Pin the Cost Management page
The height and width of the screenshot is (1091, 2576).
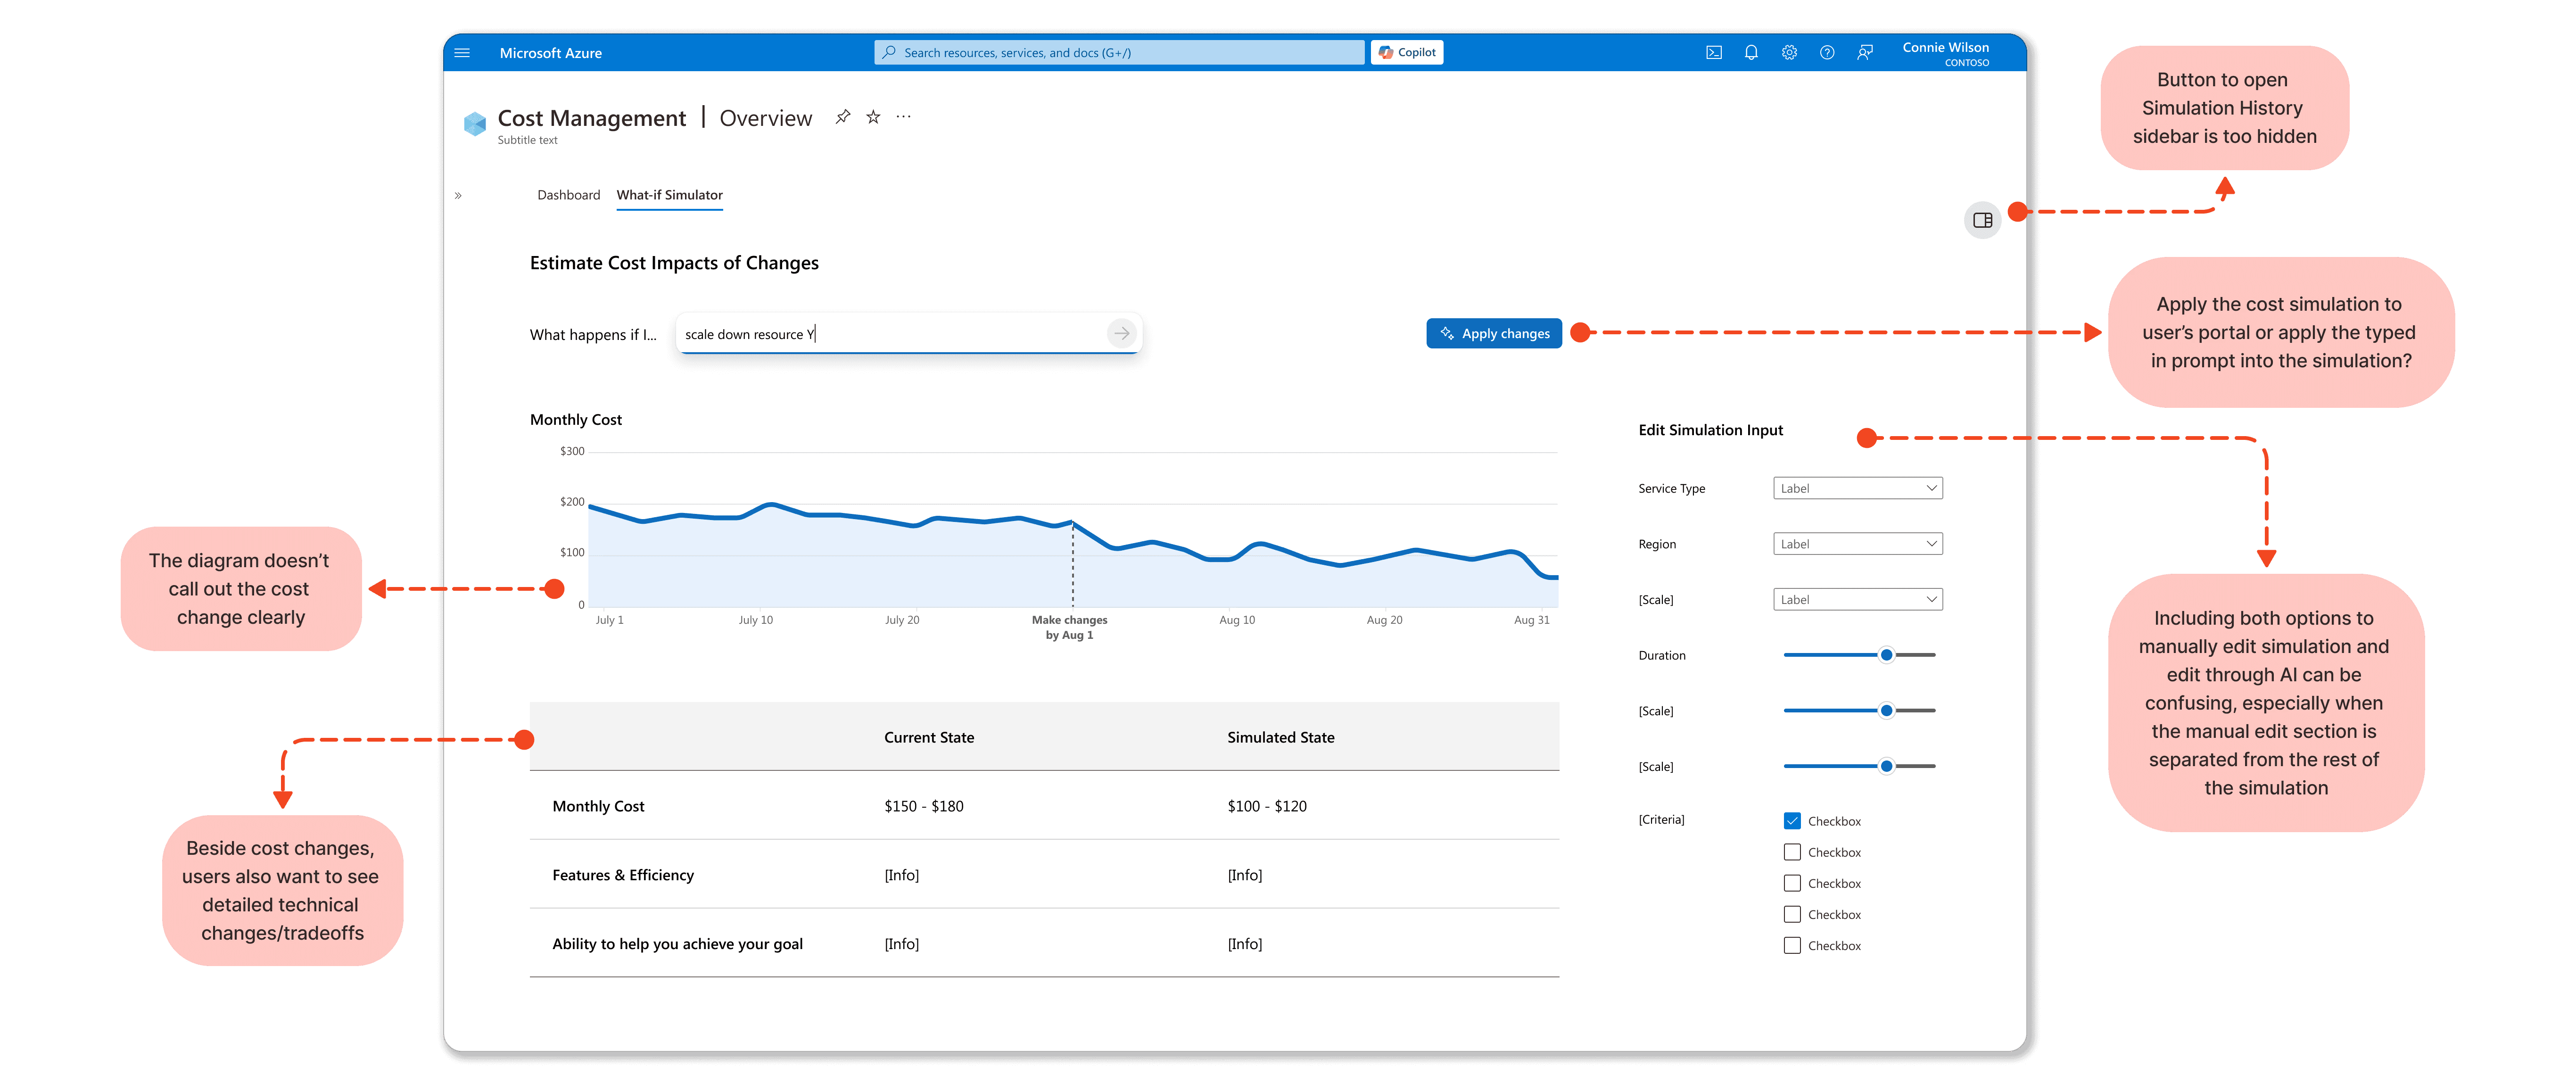click(843, 117)
